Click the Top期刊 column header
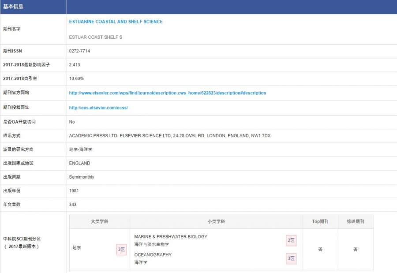 (x=320, y=222)
